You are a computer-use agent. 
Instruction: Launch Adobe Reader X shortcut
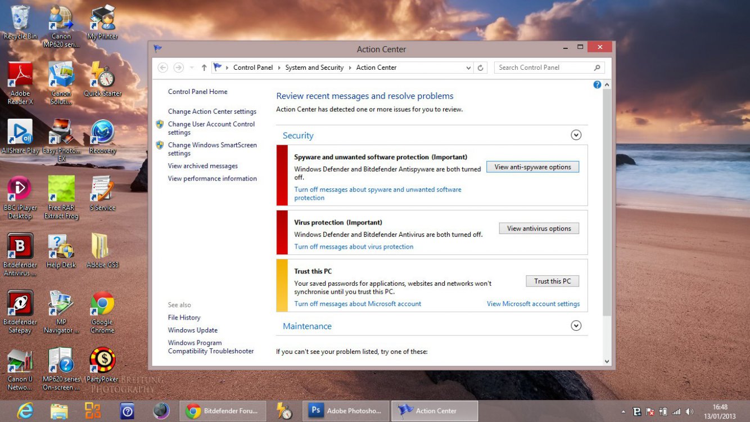[x=20, y=83]
